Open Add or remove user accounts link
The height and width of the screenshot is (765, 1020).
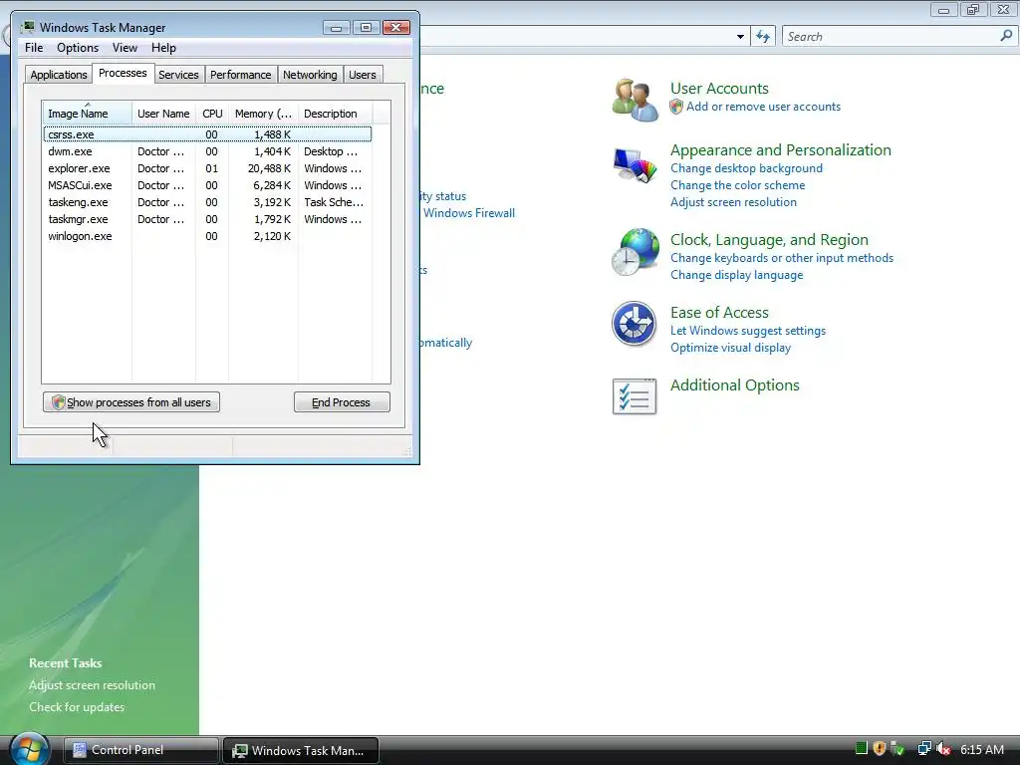pyautogui.click(x=763, y=107)
